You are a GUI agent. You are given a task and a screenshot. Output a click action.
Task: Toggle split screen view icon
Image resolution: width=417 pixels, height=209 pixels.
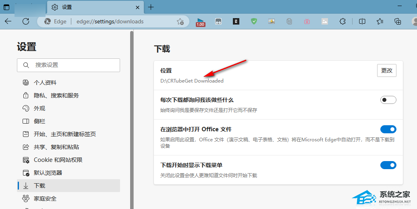pos(362,21)
